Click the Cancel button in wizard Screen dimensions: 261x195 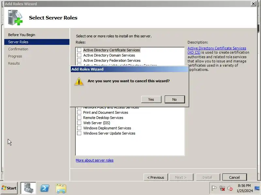(x=234, y=177)
